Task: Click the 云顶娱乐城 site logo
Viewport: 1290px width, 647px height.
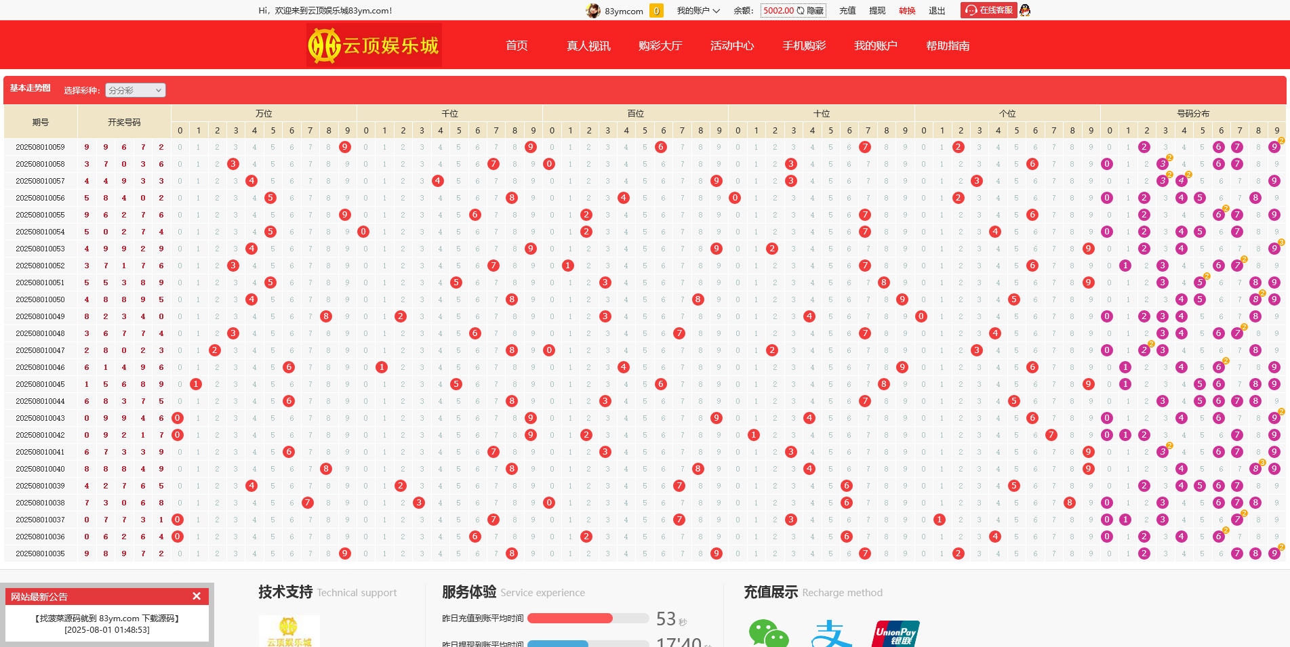Action: [374, 45]
